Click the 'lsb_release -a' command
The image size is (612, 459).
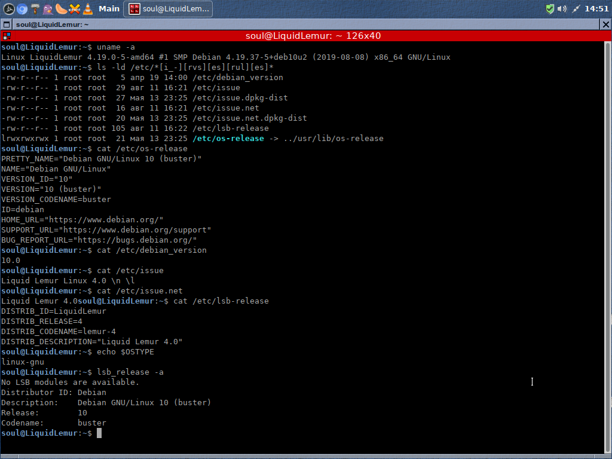coord(130,372)
